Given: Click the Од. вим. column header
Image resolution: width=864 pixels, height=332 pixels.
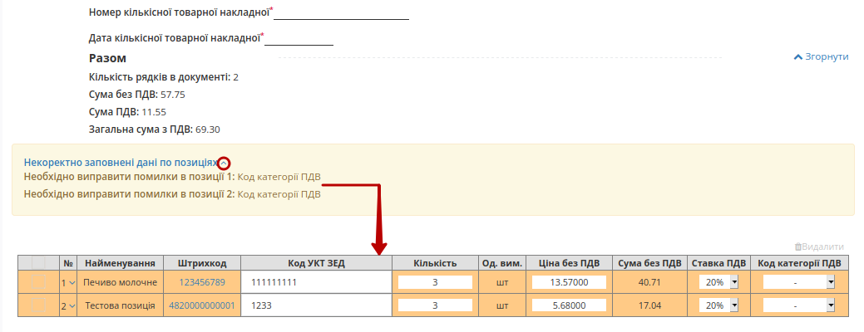Looking at the screenshot, I should coord(502,263).
